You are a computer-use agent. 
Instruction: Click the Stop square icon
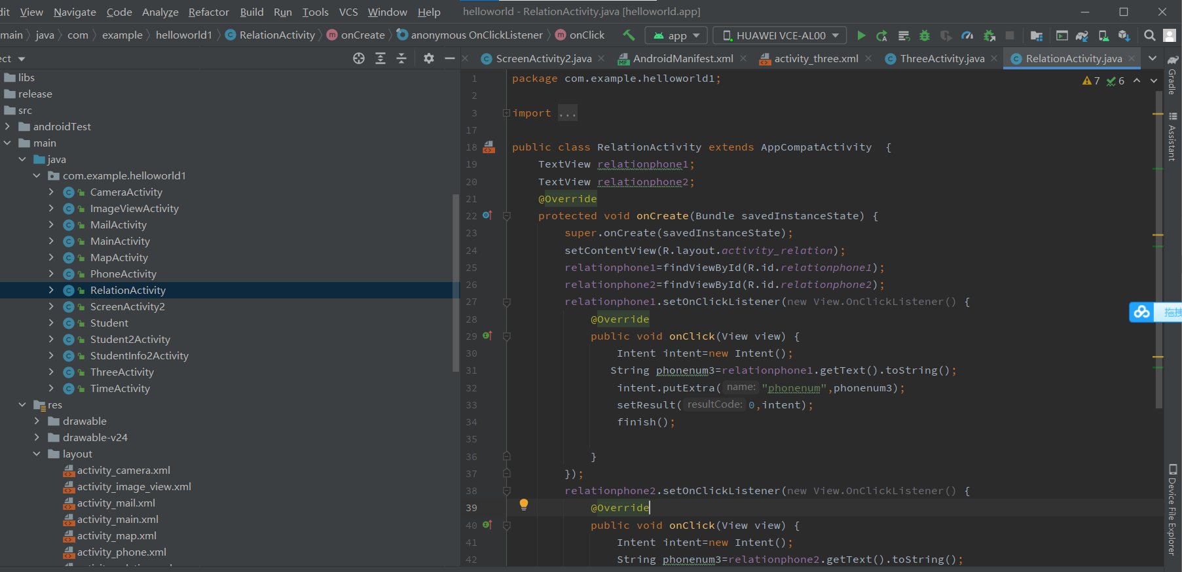pos(1010,35)
